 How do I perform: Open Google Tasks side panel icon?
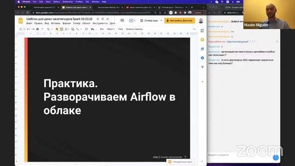tap(202, 49)
